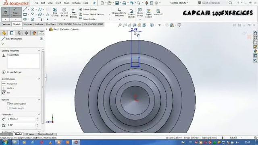Open the ConfigurationManager tab
The width and height of the screenshot is (258, 145).
[x=19, y=33]
